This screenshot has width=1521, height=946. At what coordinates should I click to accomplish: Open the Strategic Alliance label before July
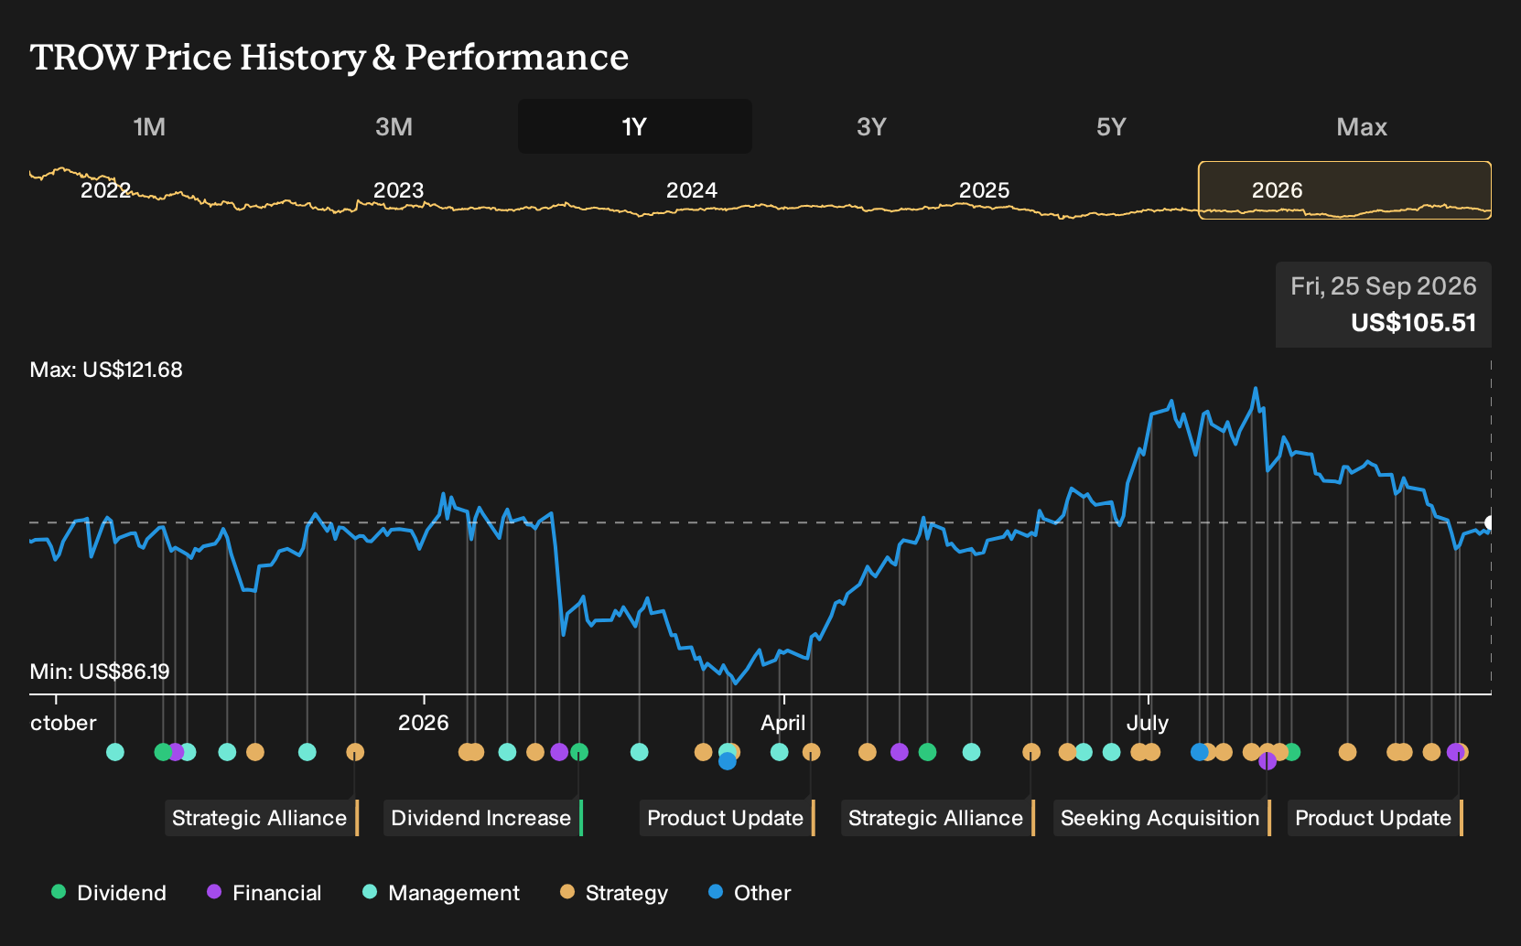[938, 818]
